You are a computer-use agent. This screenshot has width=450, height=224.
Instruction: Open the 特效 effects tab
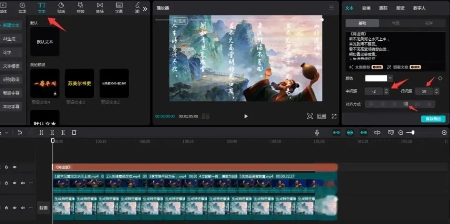pos(81,8)
